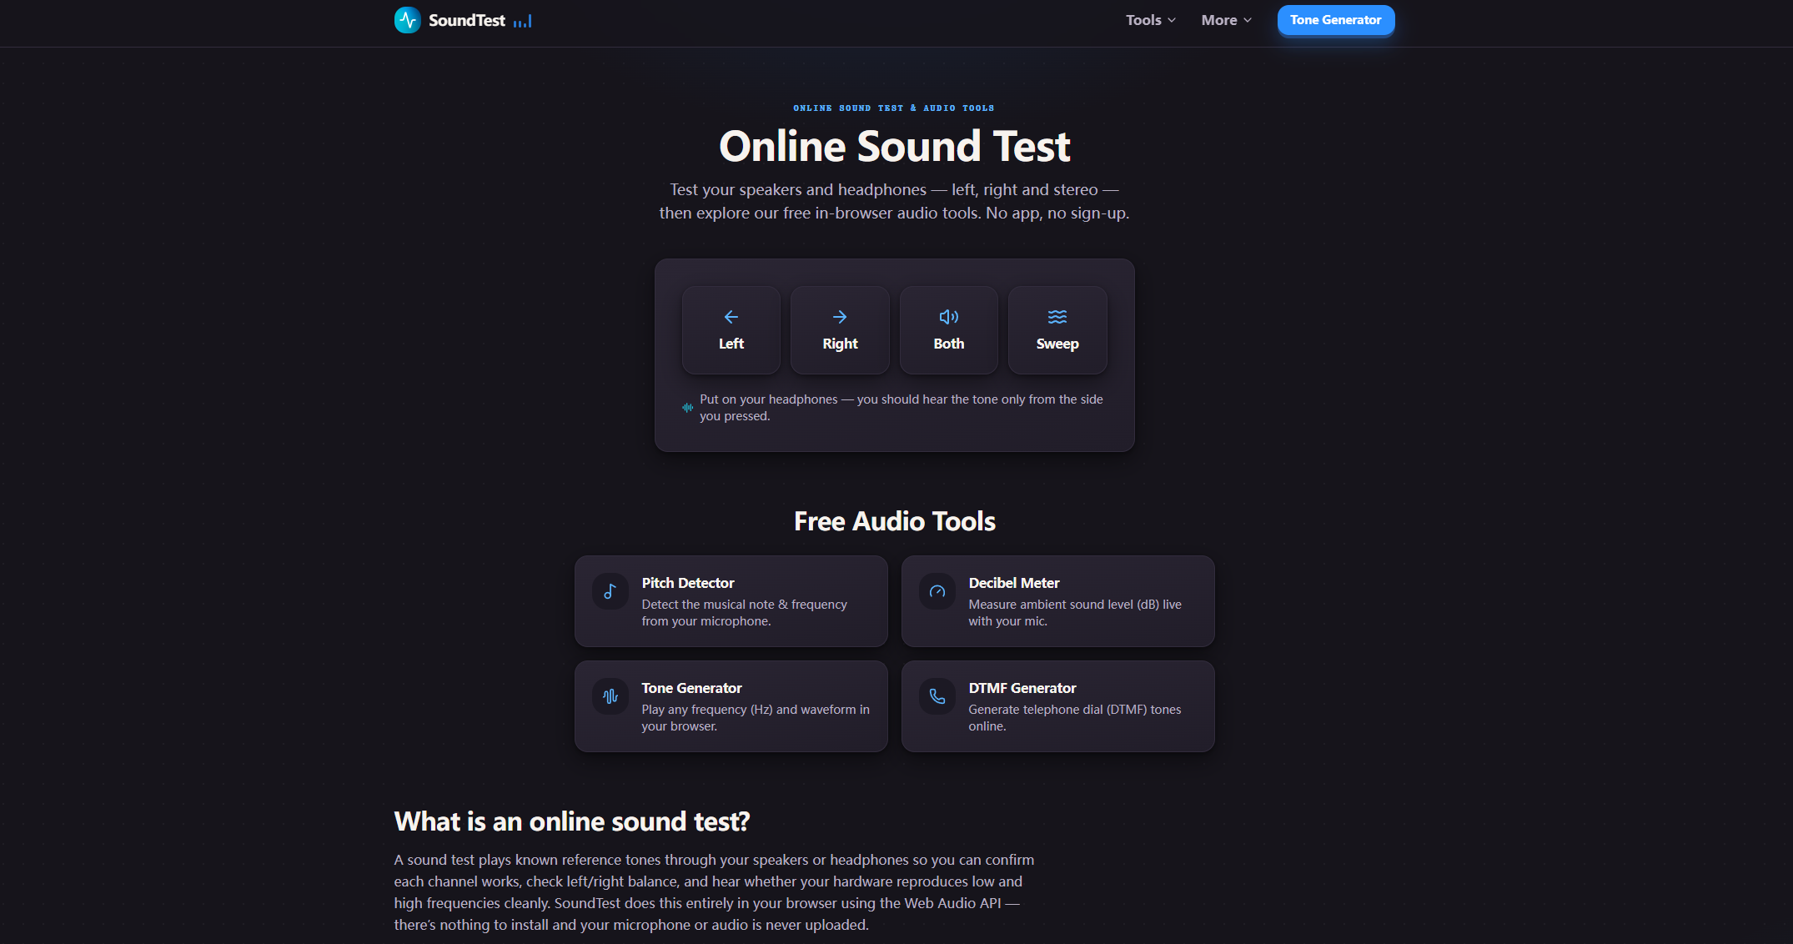
Task: Open the Pitch Detector tool link
Action: (731, 601)
